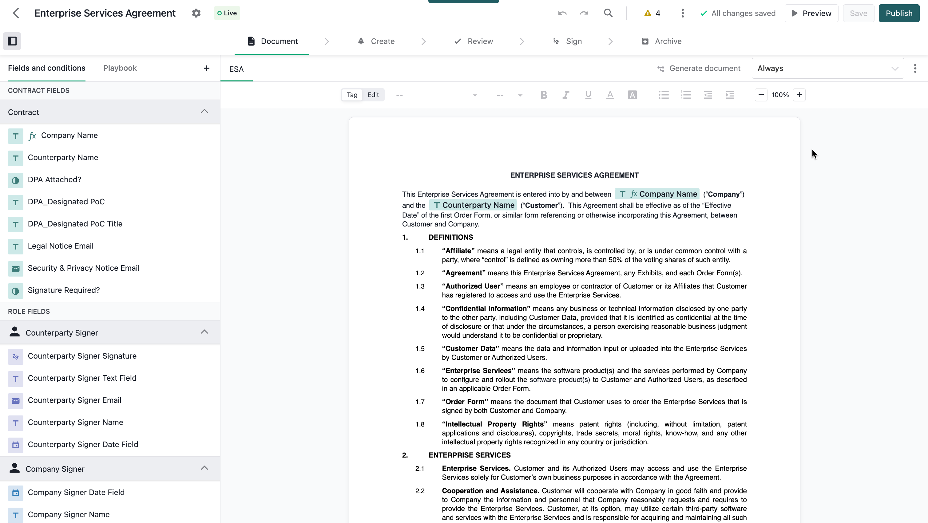Toggle the left sidebar panel icon
Viewport: 928px width, 523px height.
coord(12,41)
